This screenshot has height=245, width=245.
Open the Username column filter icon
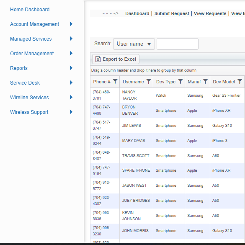click(x=149, y=81)
